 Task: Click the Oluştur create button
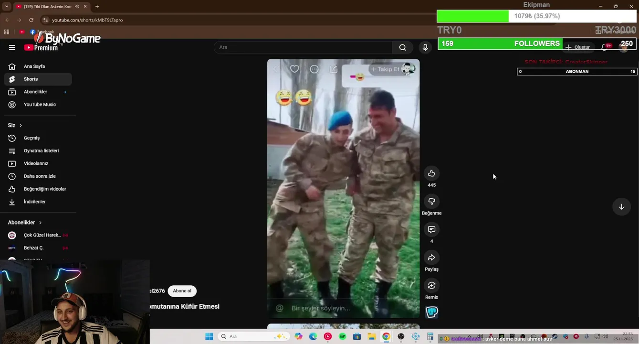click(x=577, y=47)
